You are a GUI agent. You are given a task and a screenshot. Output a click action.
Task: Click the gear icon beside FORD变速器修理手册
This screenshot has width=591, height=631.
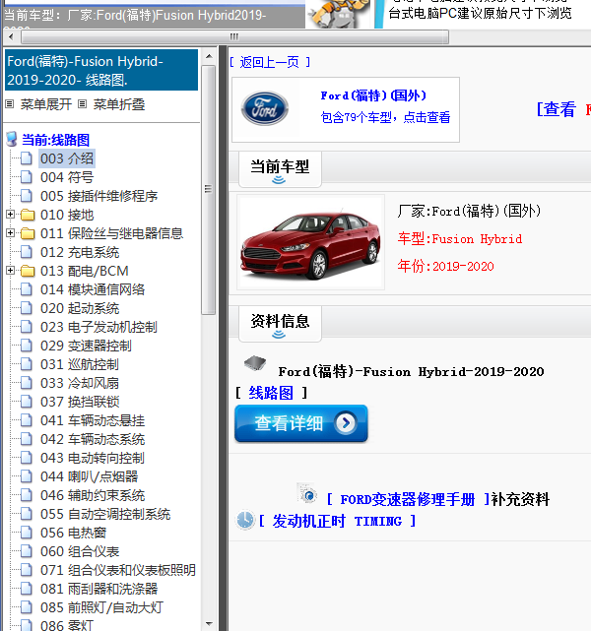pyautogui.click(x=307, y=493)
